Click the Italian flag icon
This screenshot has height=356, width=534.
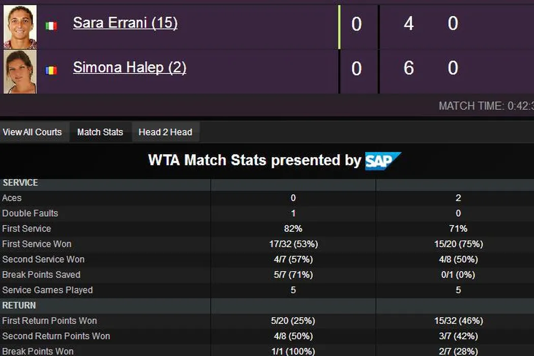[51, 25]
